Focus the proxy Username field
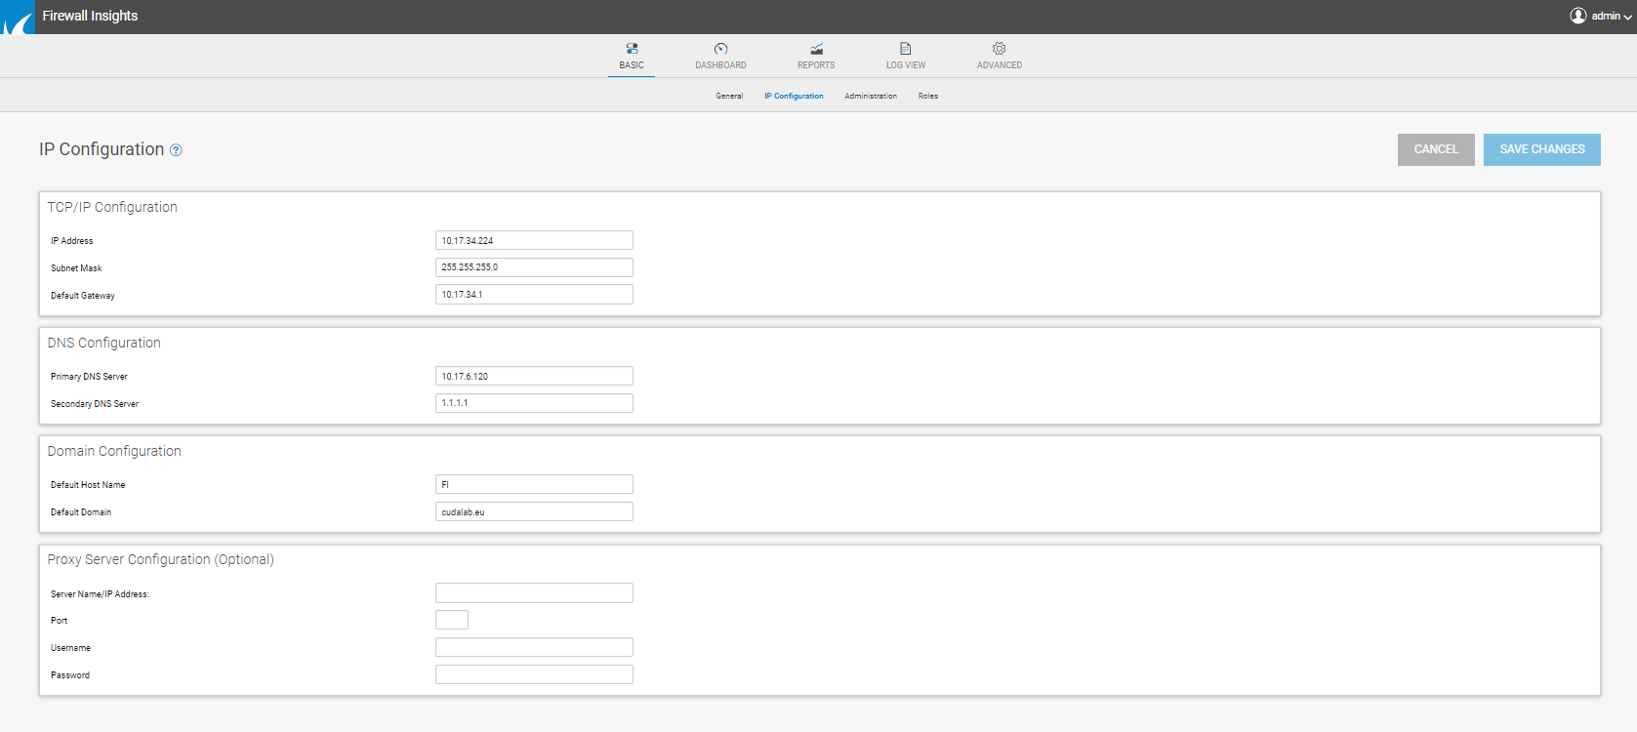 (534, 647)
